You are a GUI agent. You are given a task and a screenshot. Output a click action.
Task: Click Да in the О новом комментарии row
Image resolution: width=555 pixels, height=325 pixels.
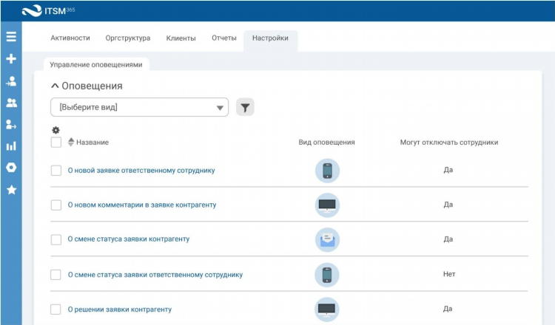[448, 205]
